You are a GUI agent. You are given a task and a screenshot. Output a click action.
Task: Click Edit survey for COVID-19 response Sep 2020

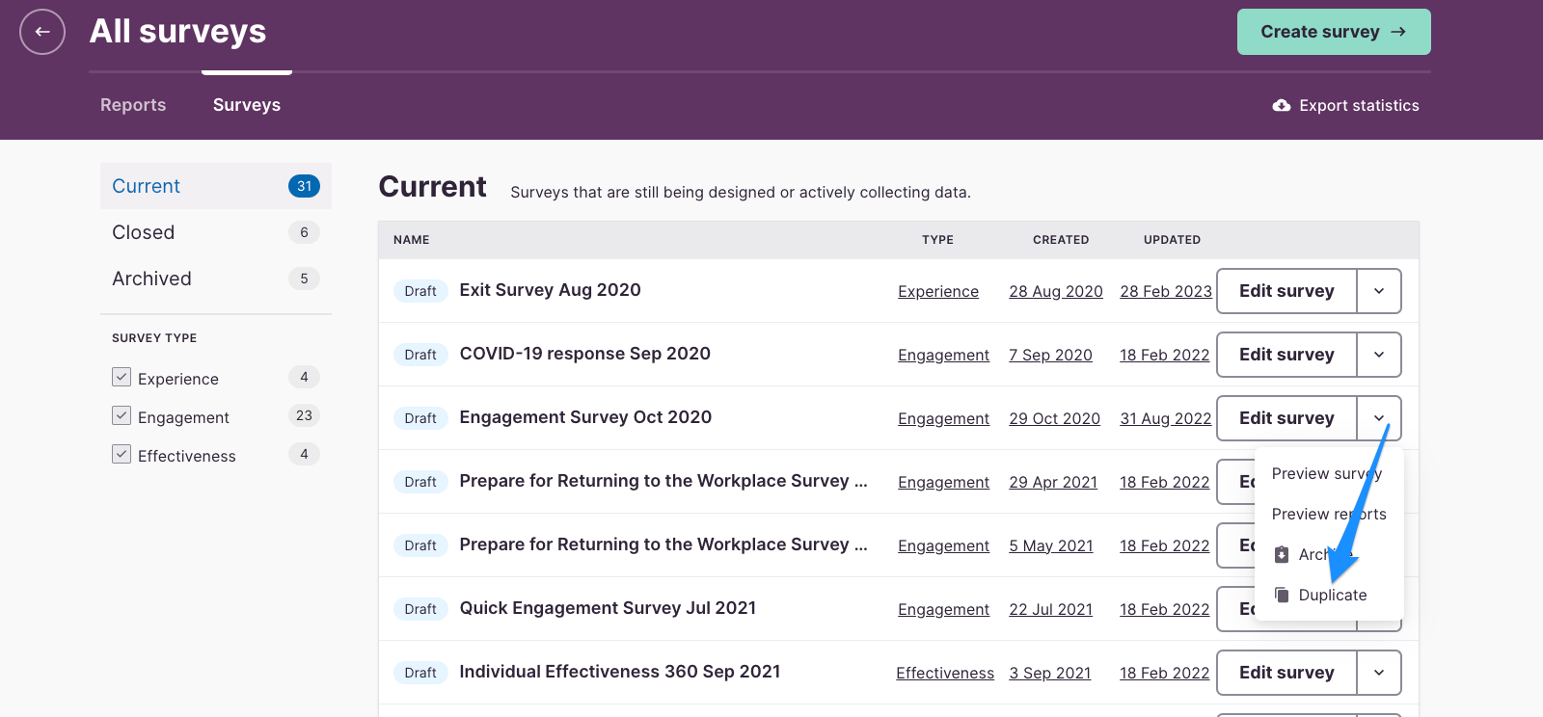[x=1286, y=355]
